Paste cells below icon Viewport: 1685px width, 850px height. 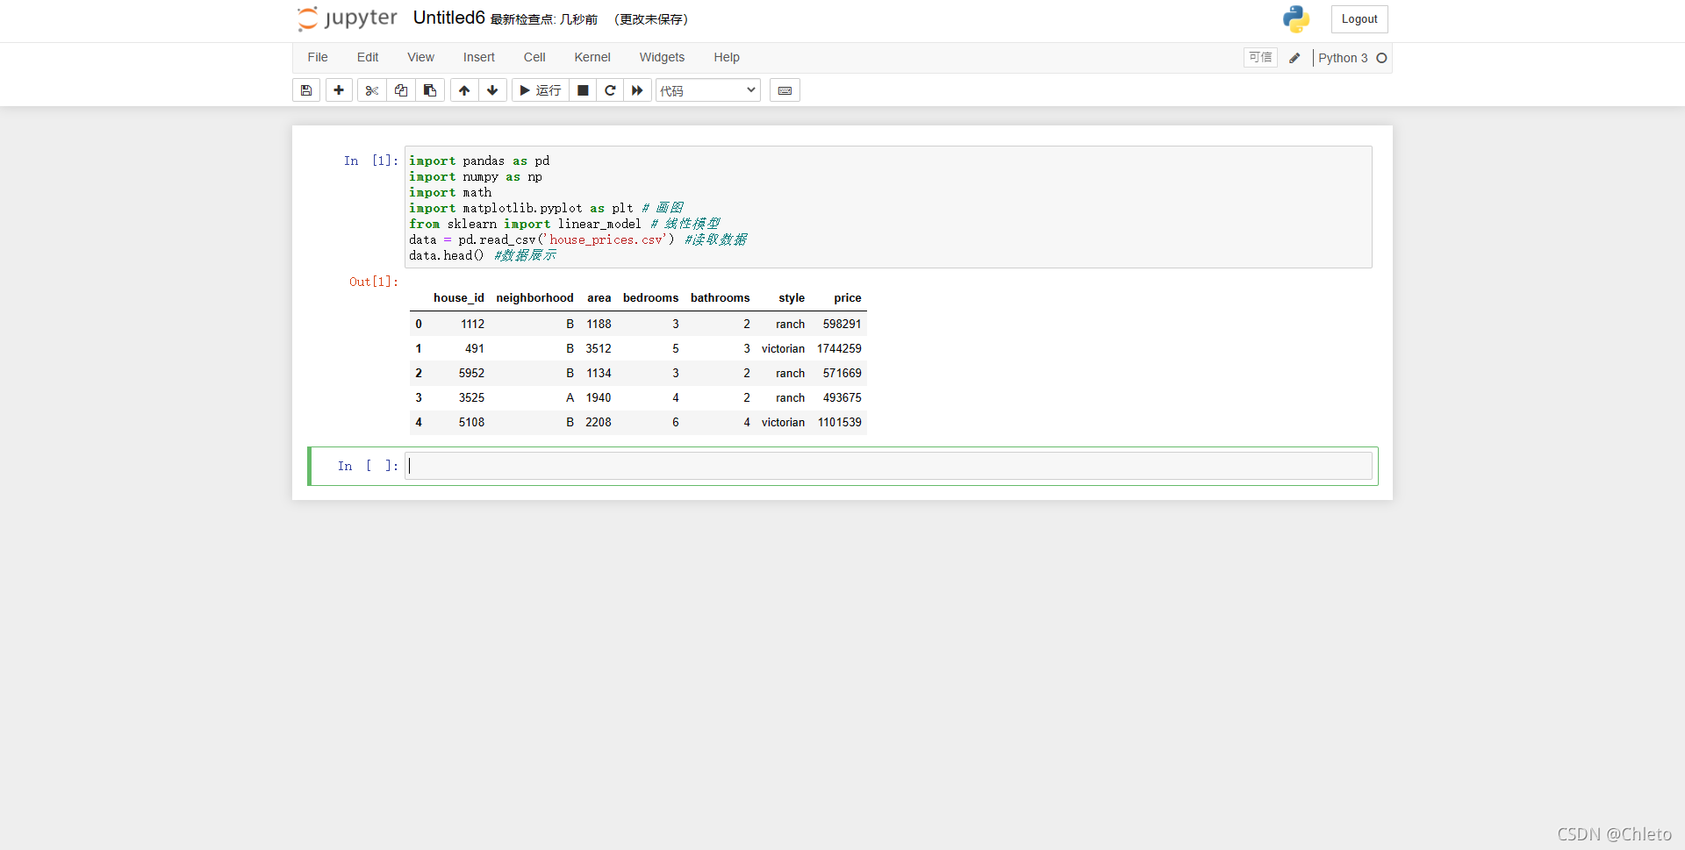430,90
